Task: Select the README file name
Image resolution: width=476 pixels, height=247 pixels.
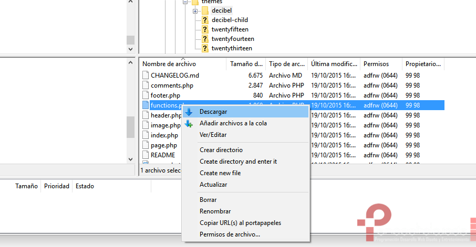Action: click(x=163, y=155)
